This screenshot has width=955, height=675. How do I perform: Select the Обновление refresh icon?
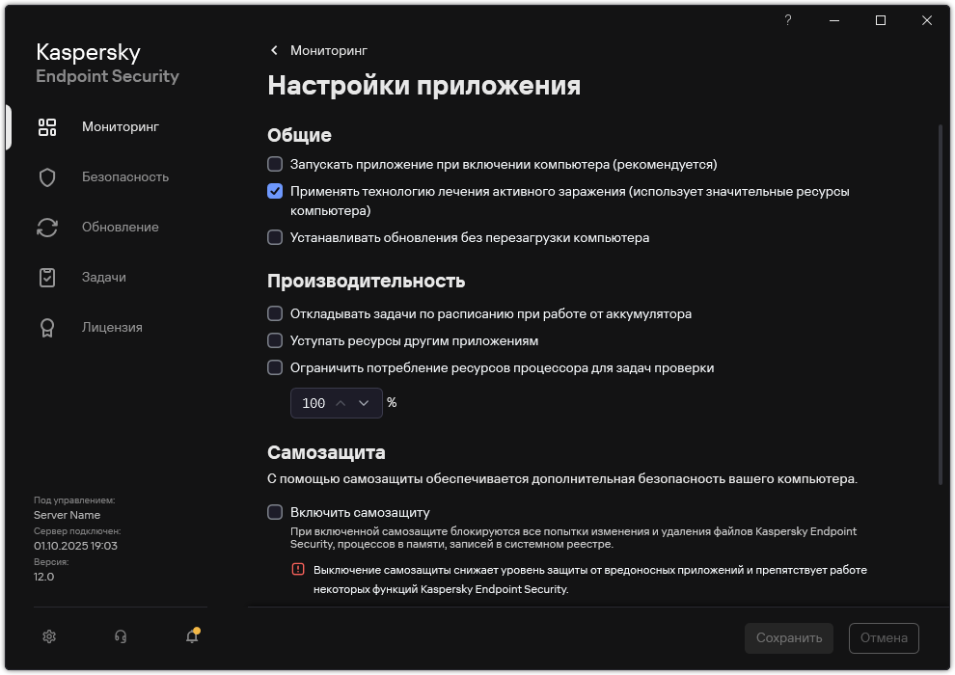click(x=46, y=227)
